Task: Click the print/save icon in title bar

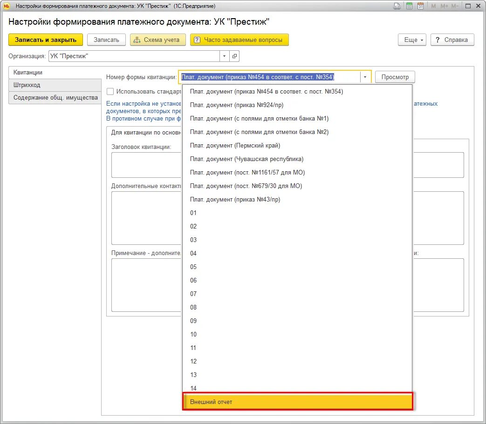Action: [397, 6]
